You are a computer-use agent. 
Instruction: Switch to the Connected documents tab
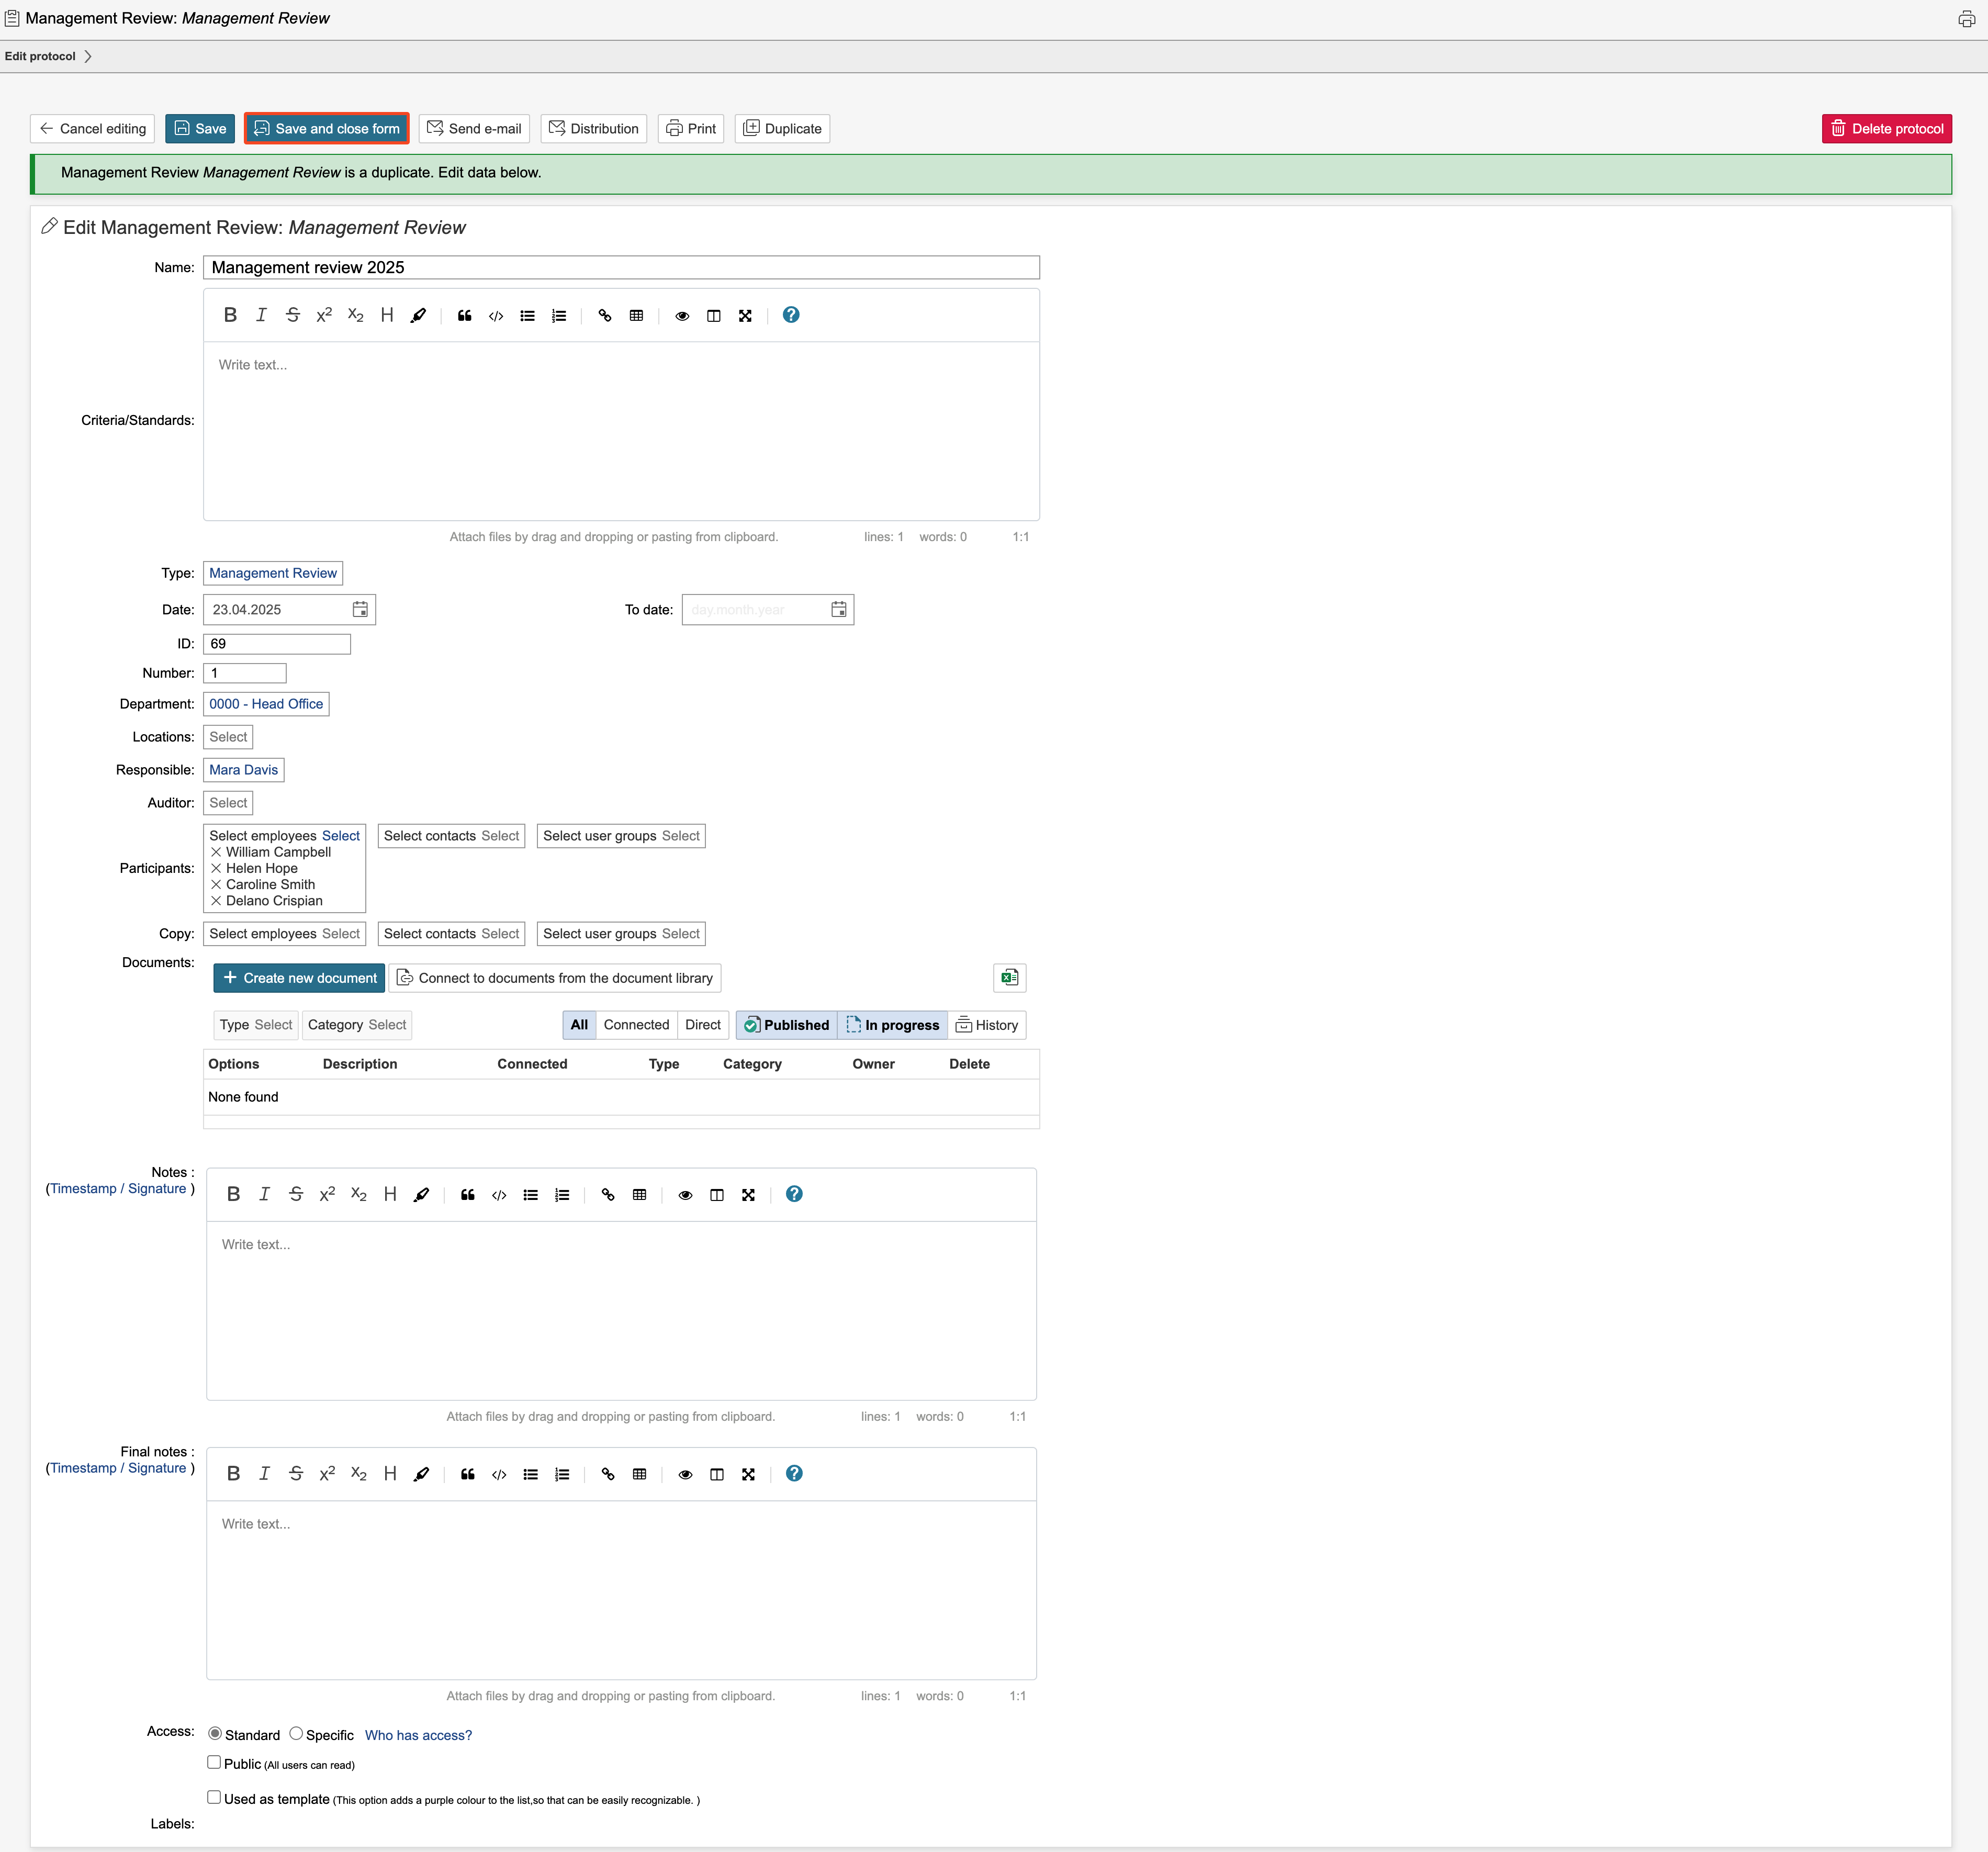click(636, 1025)
